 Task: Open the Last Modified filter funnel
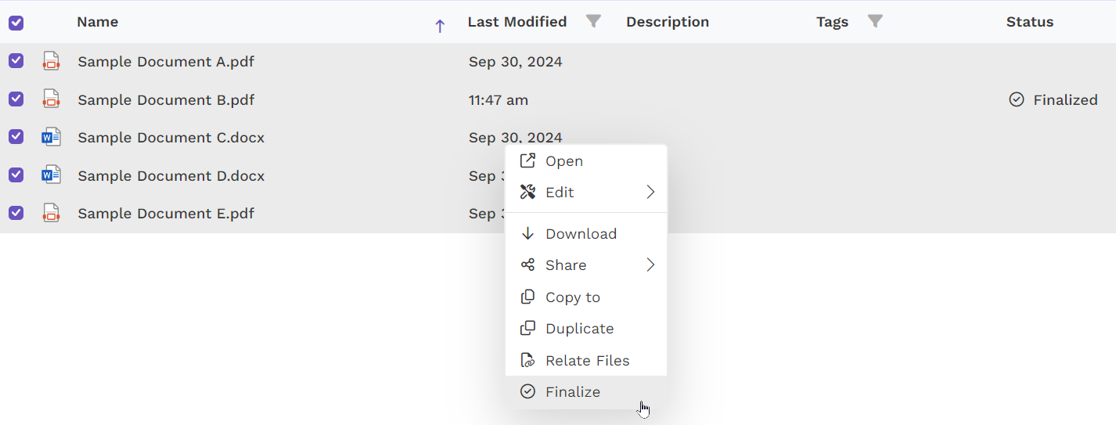coord(594,21)
